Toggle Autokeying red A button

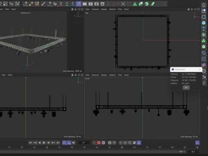(99, 143)
